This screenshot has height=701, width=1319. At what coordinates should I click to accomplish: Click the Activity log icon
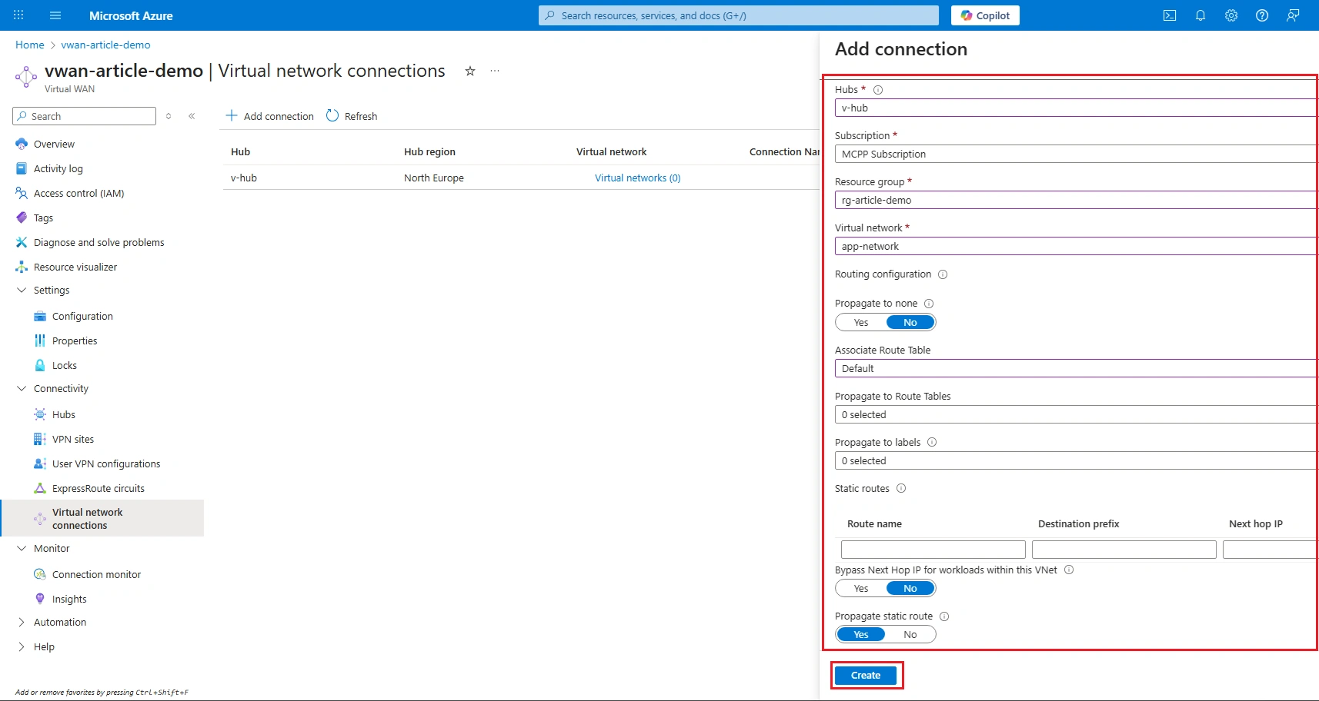(x=22, y=168)
